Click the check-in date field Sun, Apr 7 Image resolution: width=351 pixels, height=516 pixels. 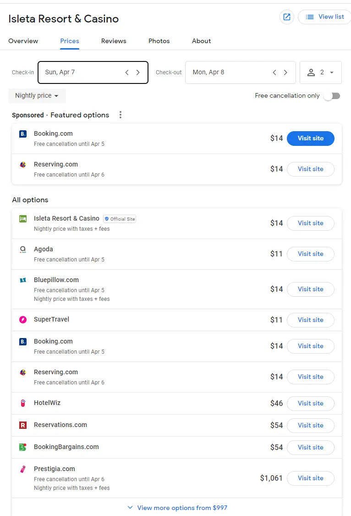tap(93, 72)
